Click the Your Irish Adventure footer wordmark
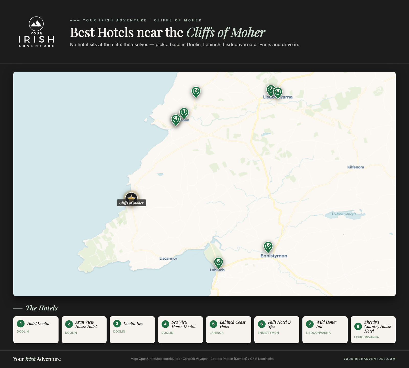The width and height of the screenshot is (409, 368). pos(37,359)
